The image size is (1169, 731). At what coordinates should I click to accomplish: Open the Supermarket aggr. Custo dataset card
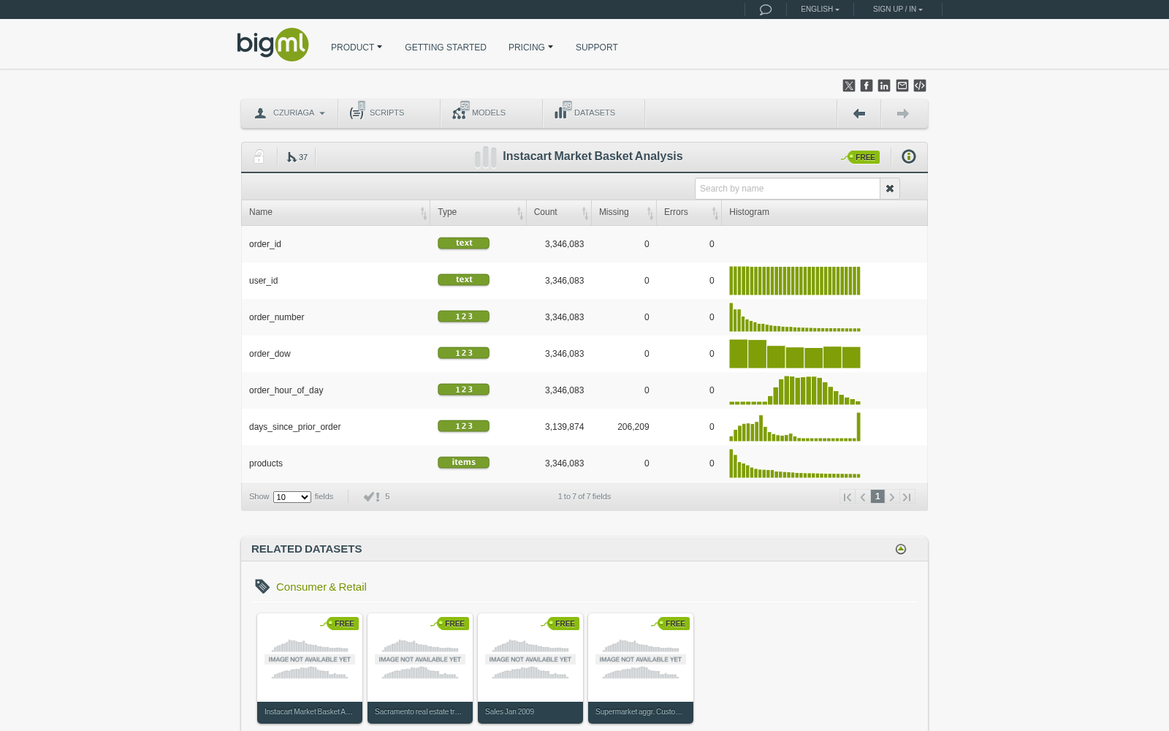pos(641,668)
